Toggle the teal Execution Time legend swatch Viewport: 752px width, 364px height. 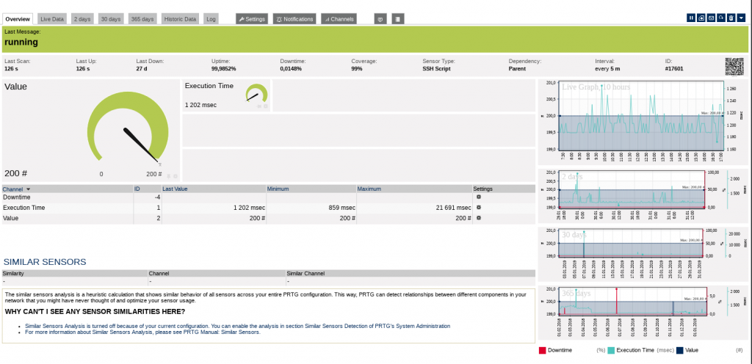click(611, 350)
